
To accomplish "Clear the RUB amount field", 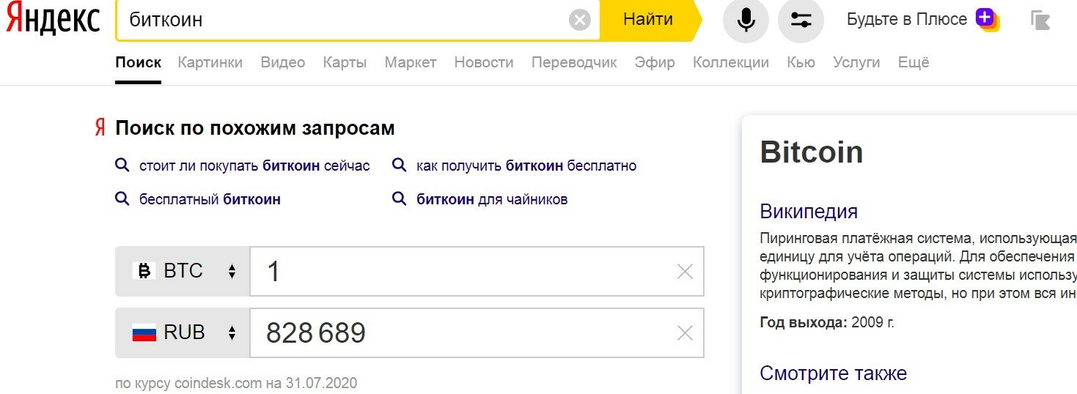I will pyautogui.click(x=684, y=333).
